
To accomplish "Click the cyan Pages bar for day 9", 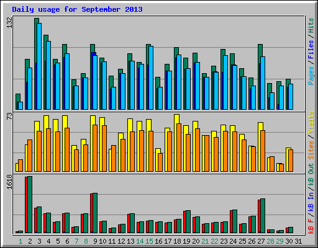I will 95,82.
